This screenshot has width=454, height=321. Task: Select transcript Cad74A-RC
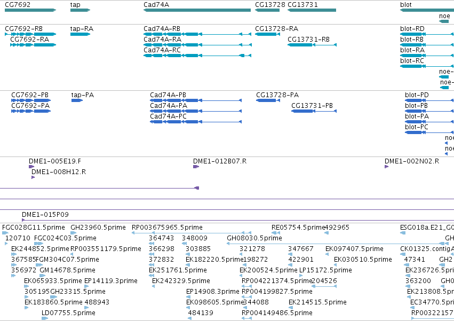(197, 56)
